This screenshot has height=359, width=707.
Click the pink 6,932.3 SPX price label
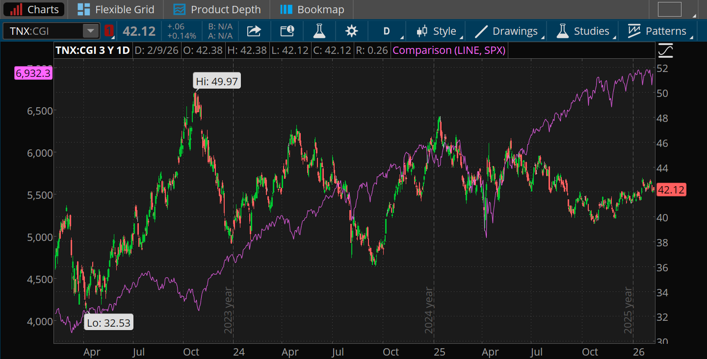[32, 73]
